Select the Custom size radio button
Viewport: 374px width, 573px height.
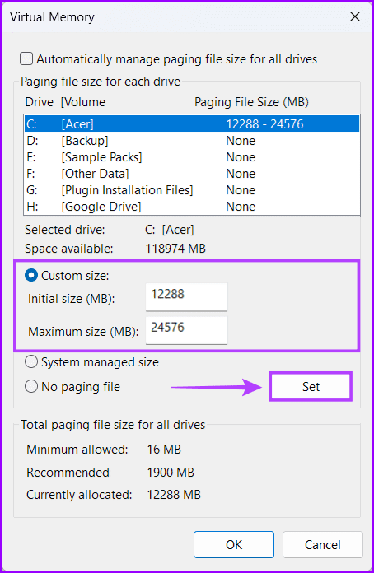(30, 276)
